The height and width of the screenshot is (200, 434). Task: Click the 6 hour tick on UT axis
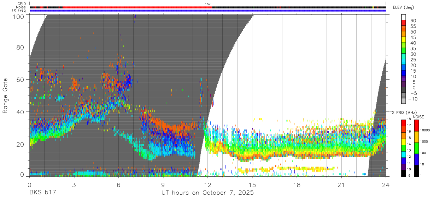click(x=119, y=184)
